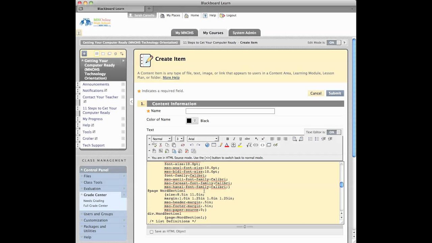Align text right in editor

[286, 139]
